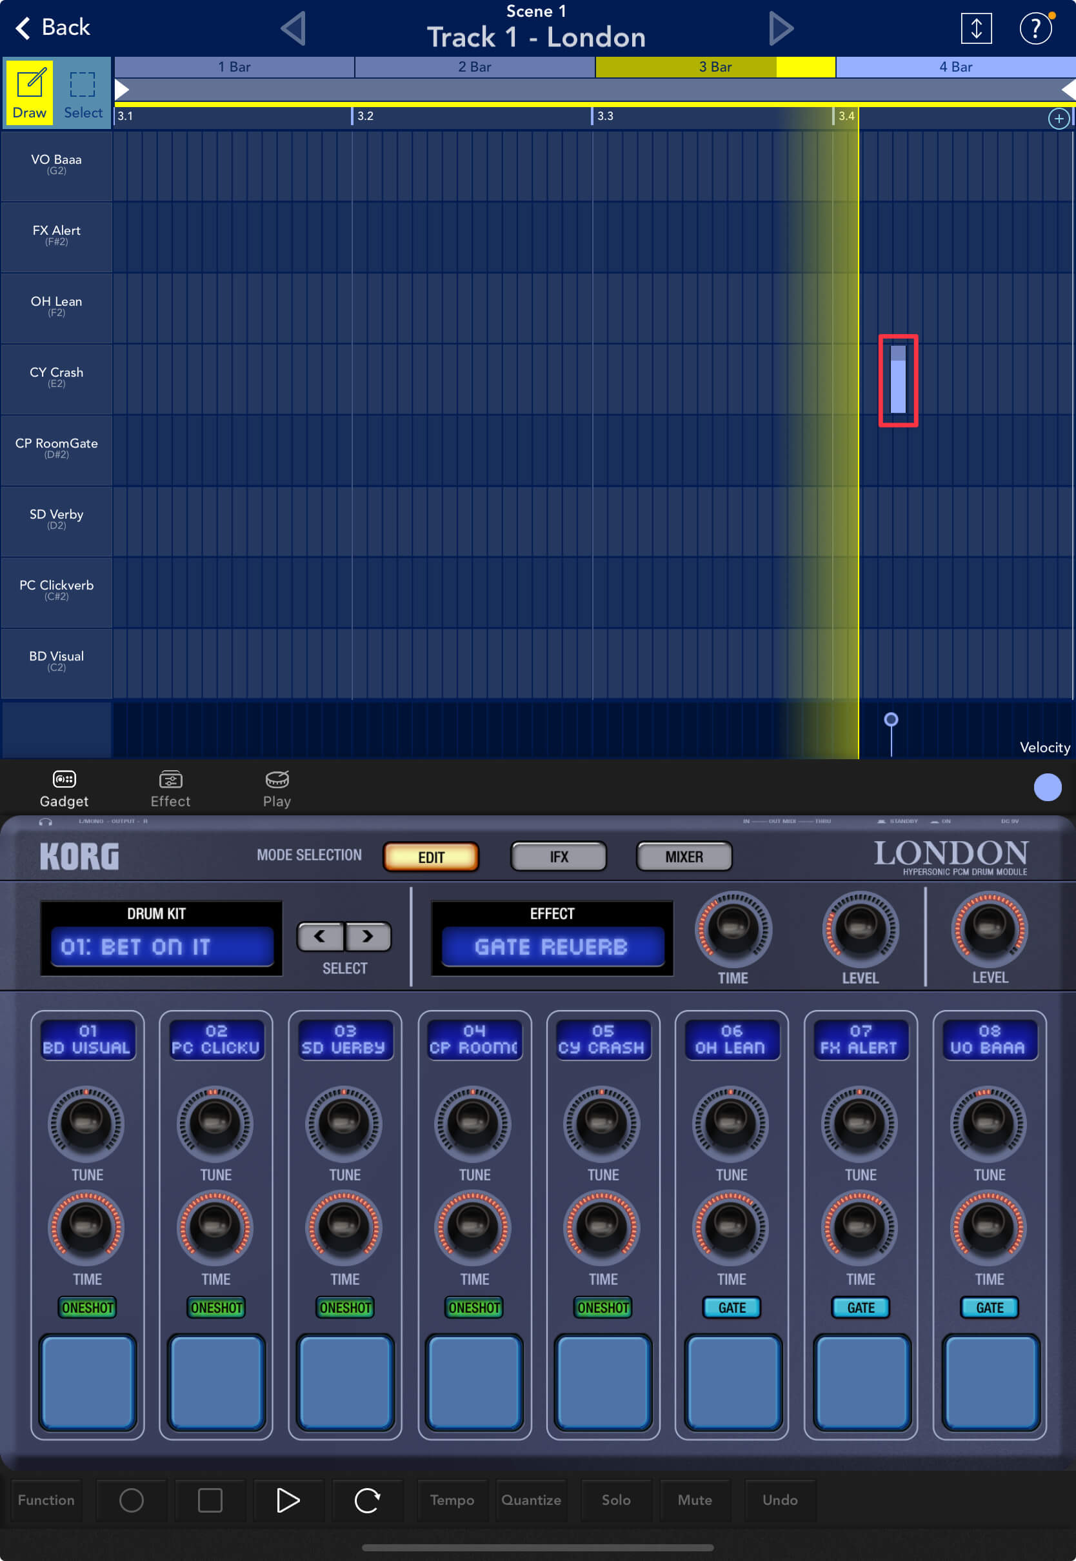This screenshot has width=1076, height=1561.
Task: Toggle GATE mode on VO Baaa channel
Action: coord(989,1307)
